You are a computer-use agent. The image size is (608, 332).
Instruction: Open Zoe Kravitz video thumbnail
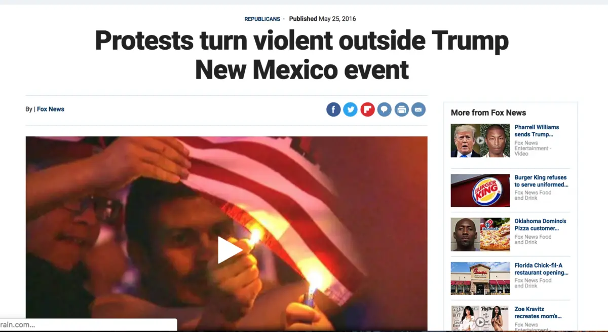(480, 319)
